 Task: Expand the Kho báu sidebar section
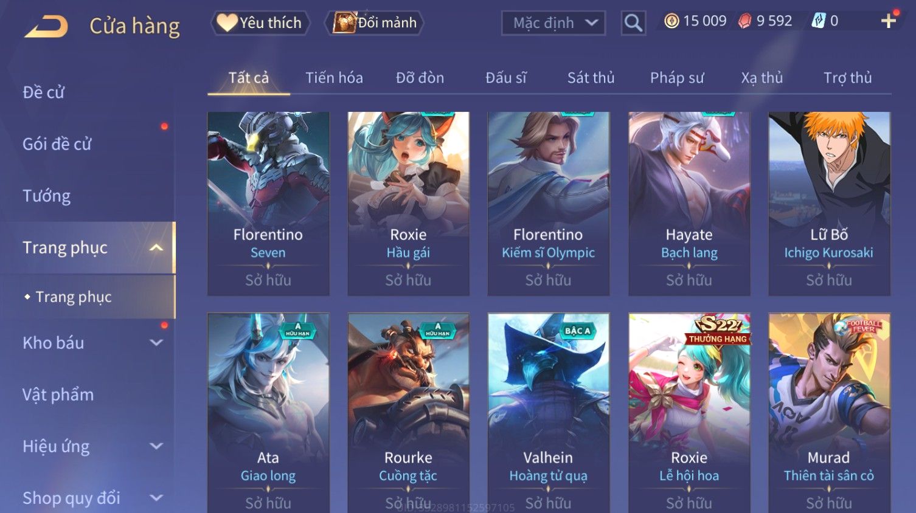coord(156,343)
